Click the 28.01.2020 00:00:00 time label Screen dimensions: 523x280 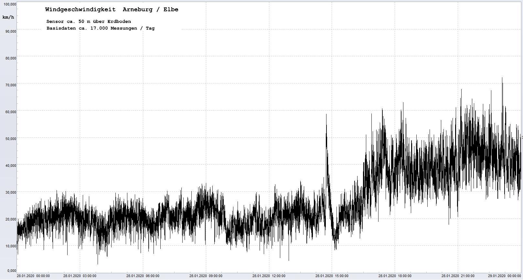[33, 276]
